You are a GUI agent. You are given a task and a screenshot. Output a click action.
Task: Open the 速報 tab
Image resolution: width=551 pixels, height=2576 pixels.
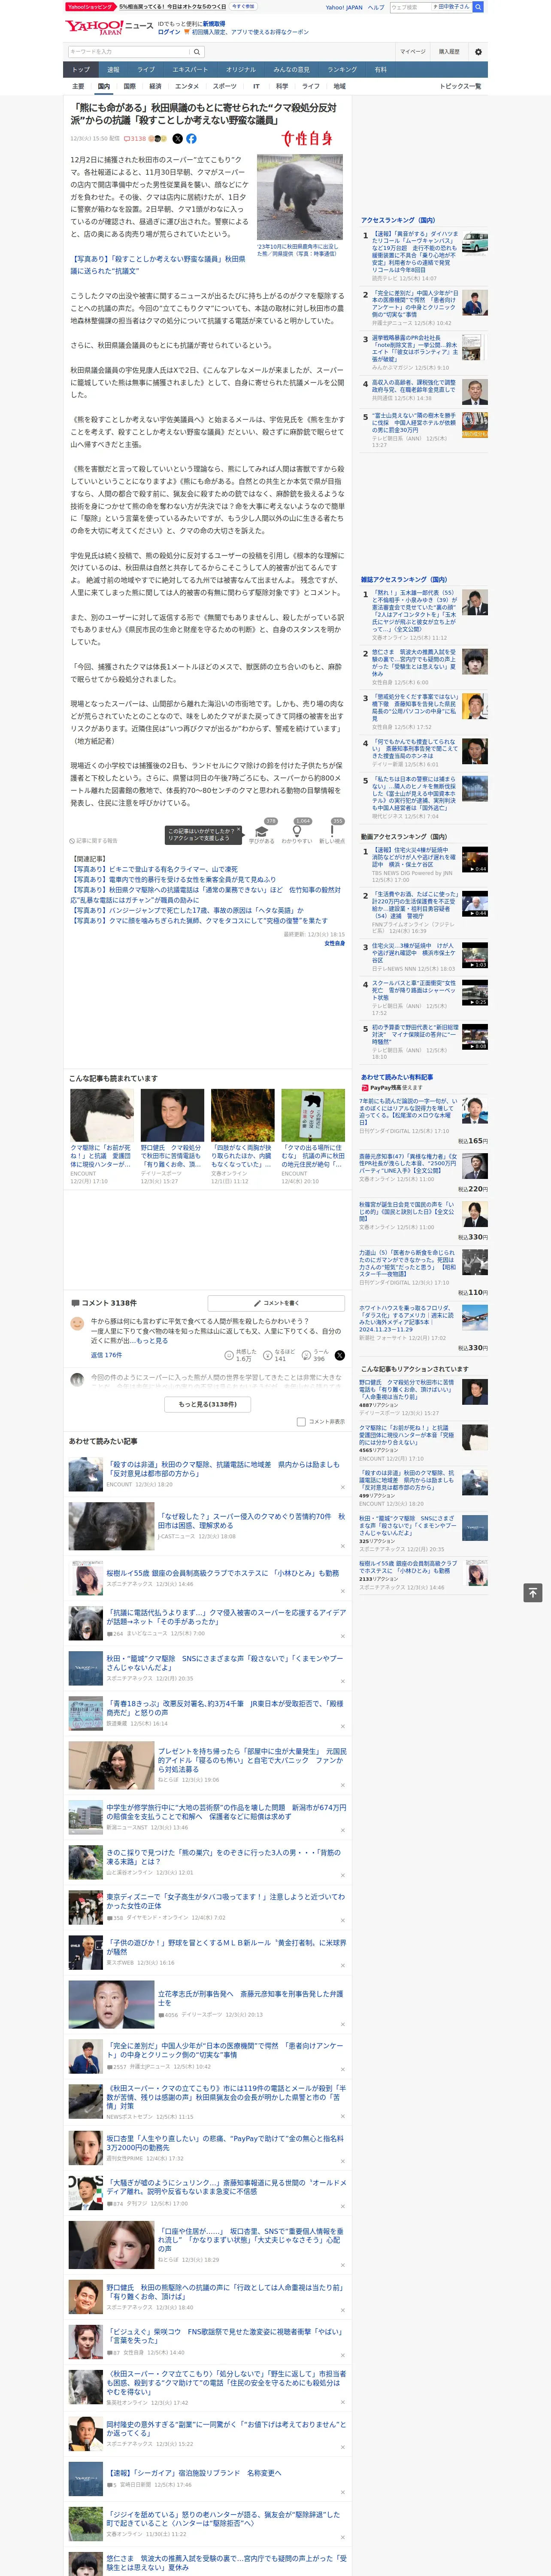click(113, 70)
